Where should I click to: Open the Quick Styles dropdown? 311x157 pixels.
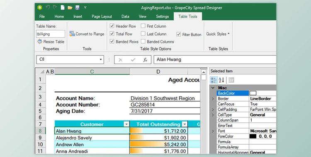(218, 34)
